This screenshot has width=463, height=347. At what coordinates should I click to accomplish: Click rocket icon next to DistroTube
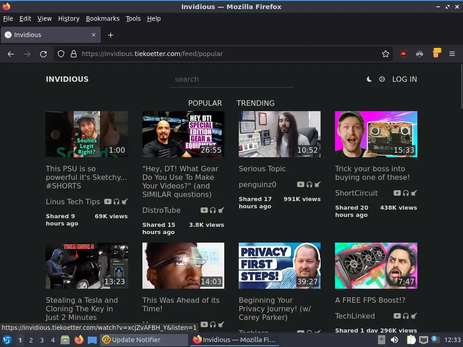tap(221, 210)
